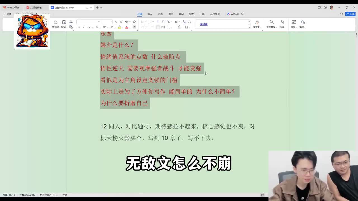Open the 拼写检查 spell check dropdown
This screenshot has width=358, height=201.
pos(49,195)
